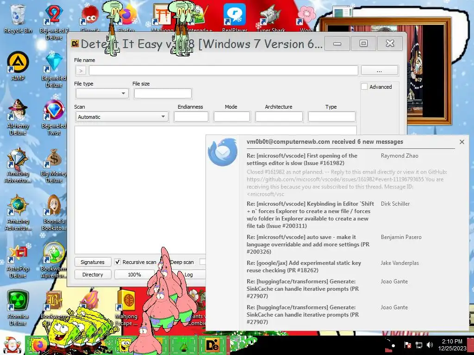Viewport: 474px width, 355px height.
Task: Open the Action Center flag icon
Action: [407, 345]
